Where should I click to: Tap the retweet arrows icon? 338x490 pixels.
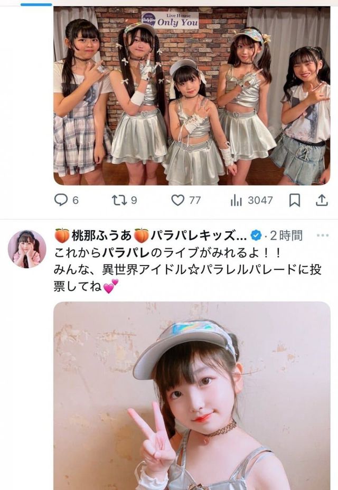[119, 200]
